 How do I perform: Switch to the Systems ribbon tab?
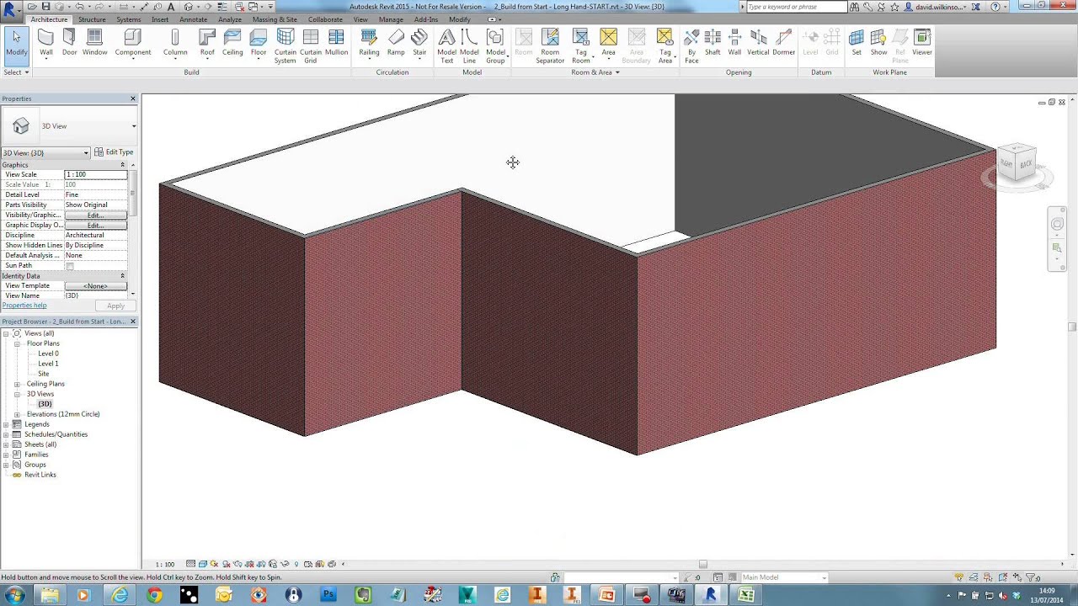pyautogui.click(x=129, y=19)
